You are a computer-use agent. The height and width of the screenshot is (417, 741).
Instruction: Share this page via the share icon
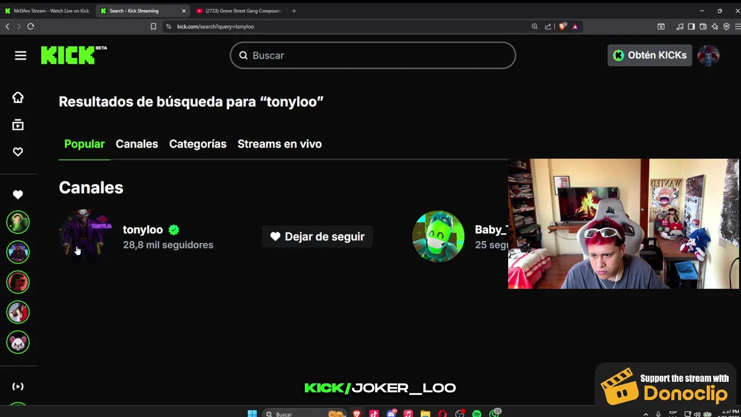(548, 26)
